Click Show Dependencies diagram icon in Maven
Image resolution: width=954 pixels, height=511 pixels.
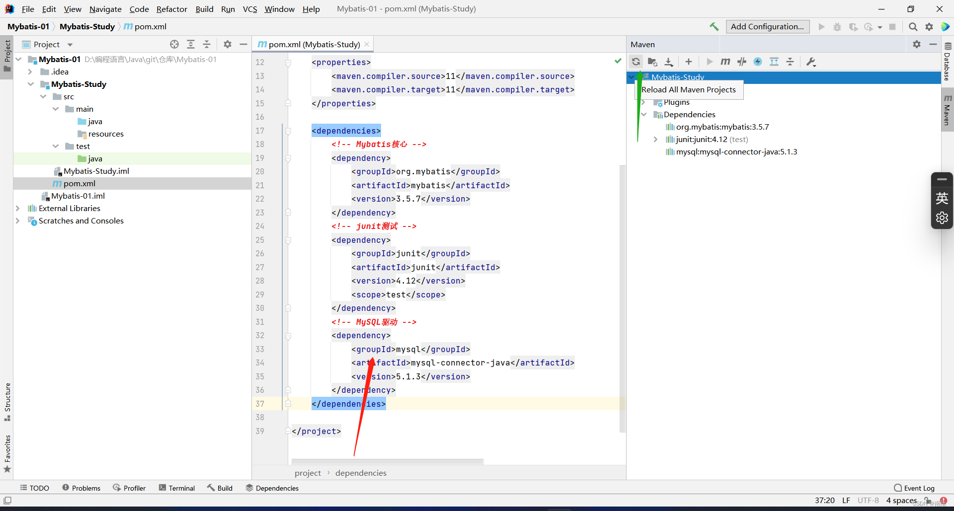[x=774, y=62]
